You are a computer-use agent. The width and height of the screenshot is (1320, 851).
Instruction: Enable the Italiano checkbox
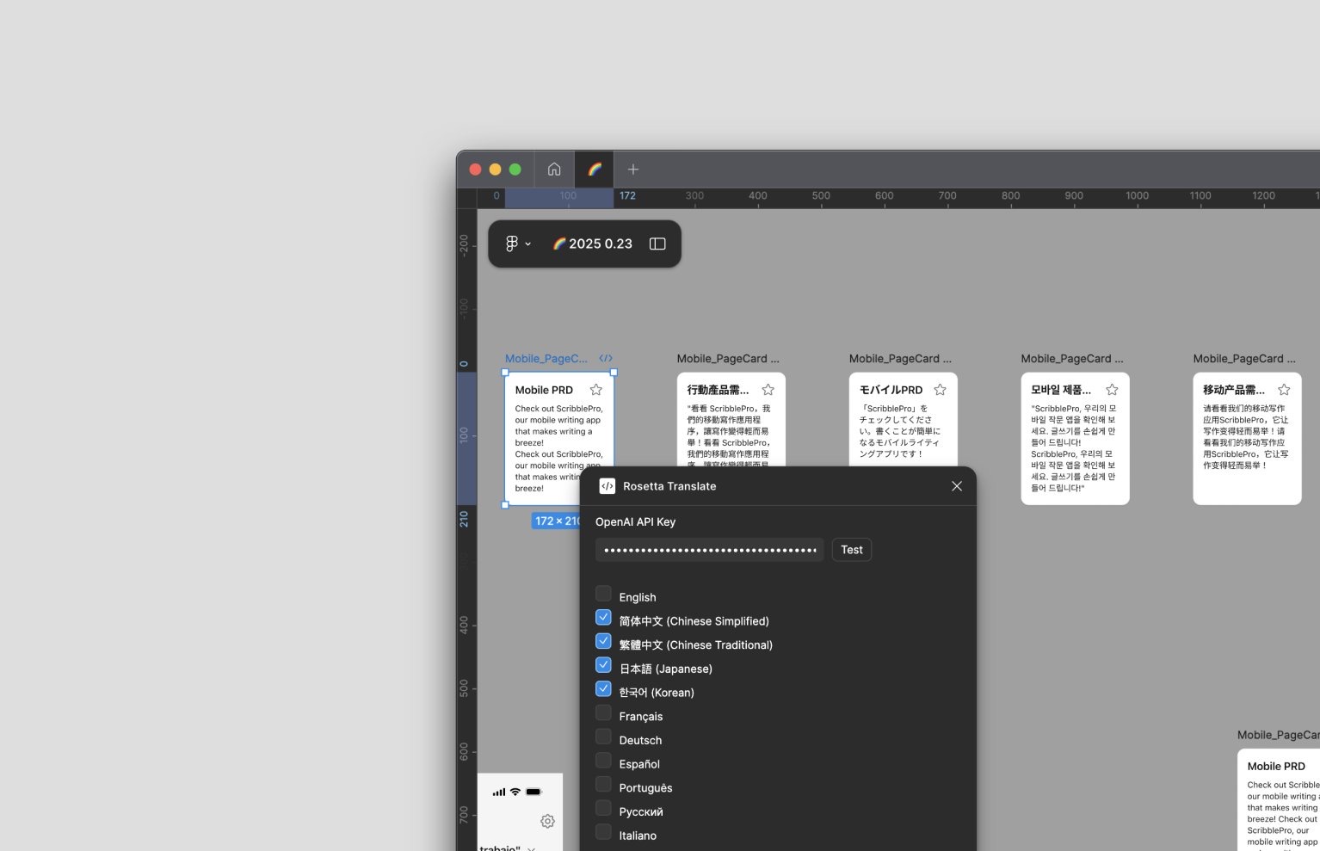(604, 832)
